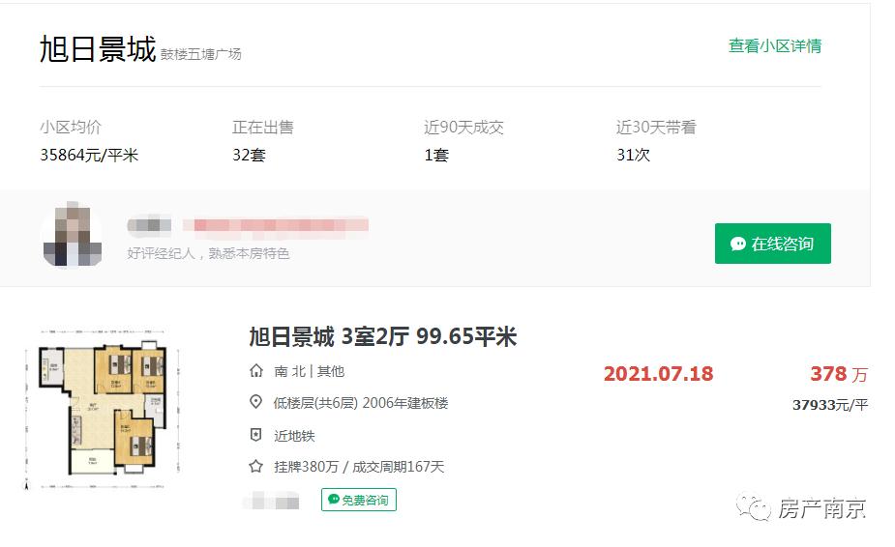
Task: Click the 正在出售 label
Action: point(263,127)
